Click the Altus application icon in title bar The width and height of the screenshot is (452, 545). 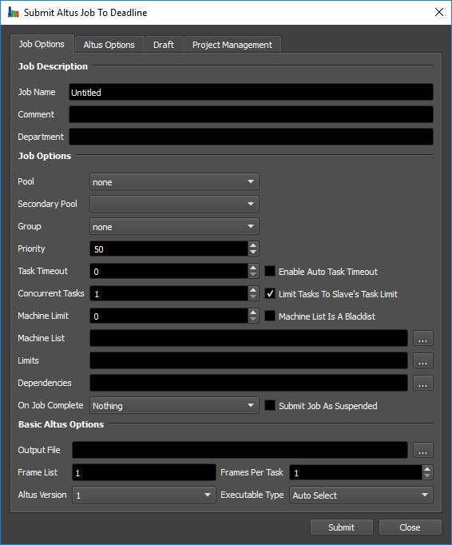pos(13,13)
